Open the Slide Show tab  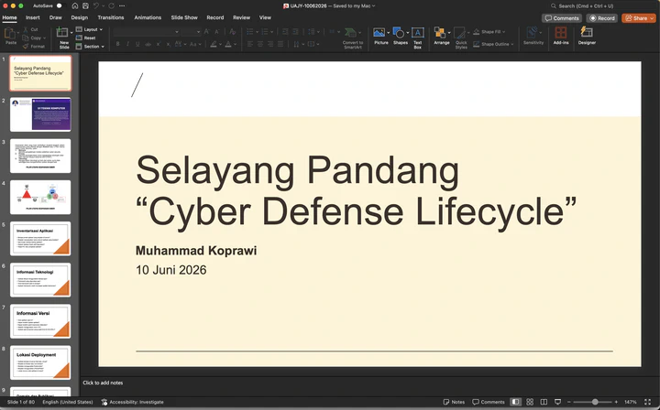click(184, 17)
